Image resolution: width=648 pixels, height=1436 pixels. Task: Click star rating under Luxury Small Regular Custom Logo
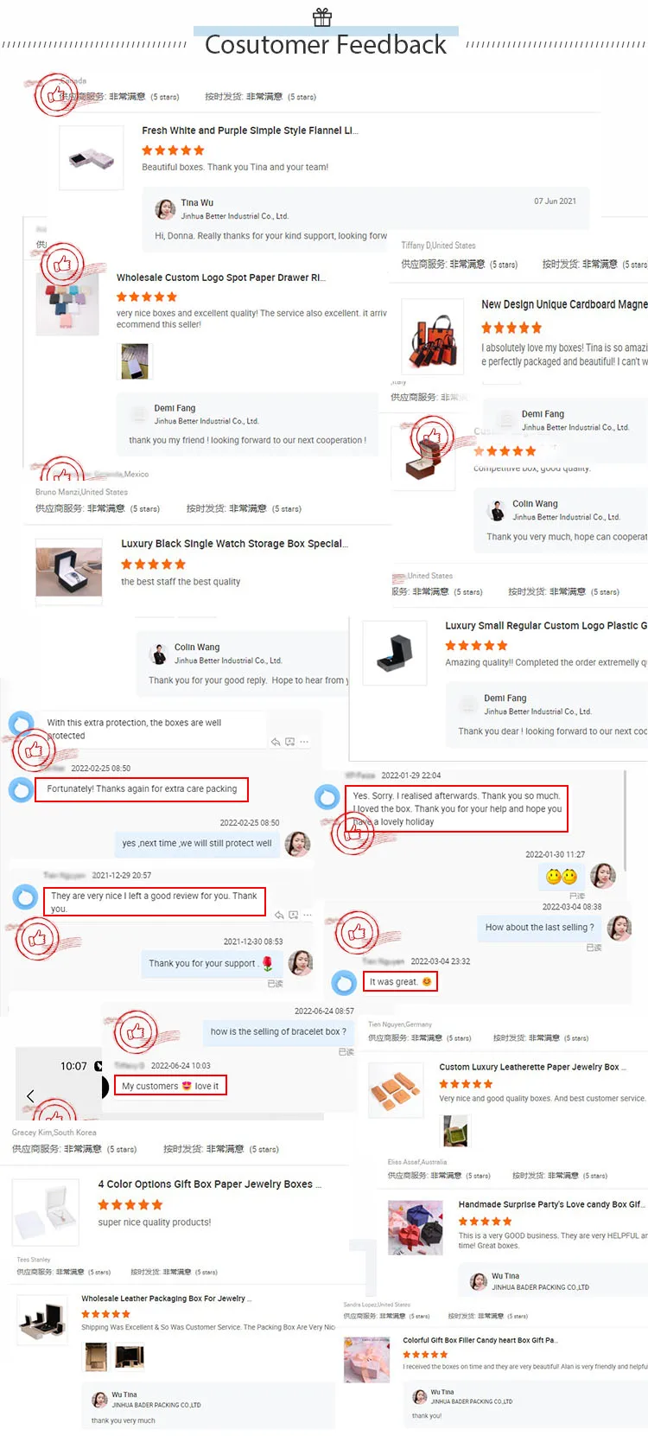(476, 646)
